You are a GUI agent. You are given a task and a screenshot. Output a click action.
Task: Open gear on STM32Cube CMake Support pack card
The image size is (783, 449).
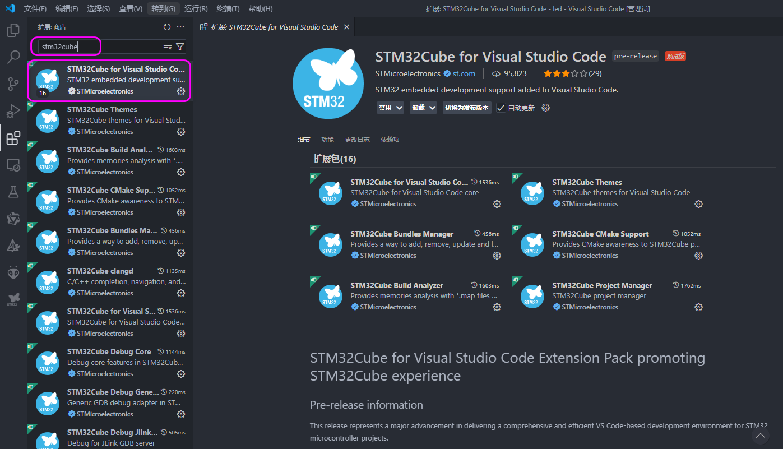coord(698,256)
